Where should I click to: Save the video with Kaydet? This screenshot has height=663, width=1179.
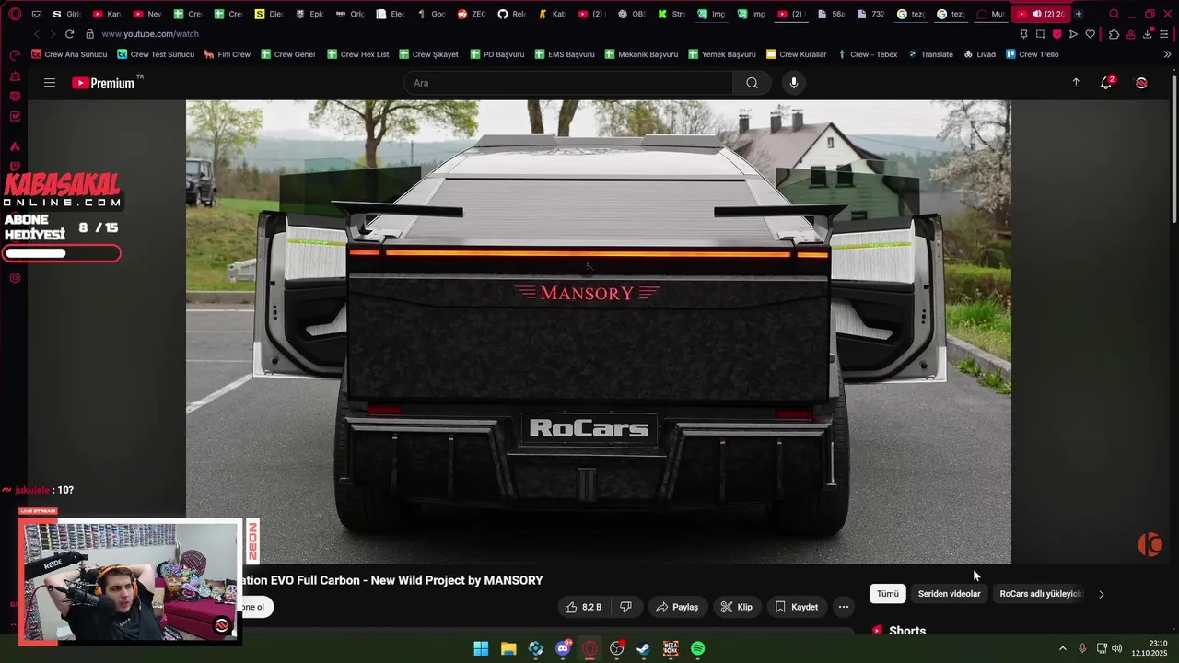[x=797, y=607]
